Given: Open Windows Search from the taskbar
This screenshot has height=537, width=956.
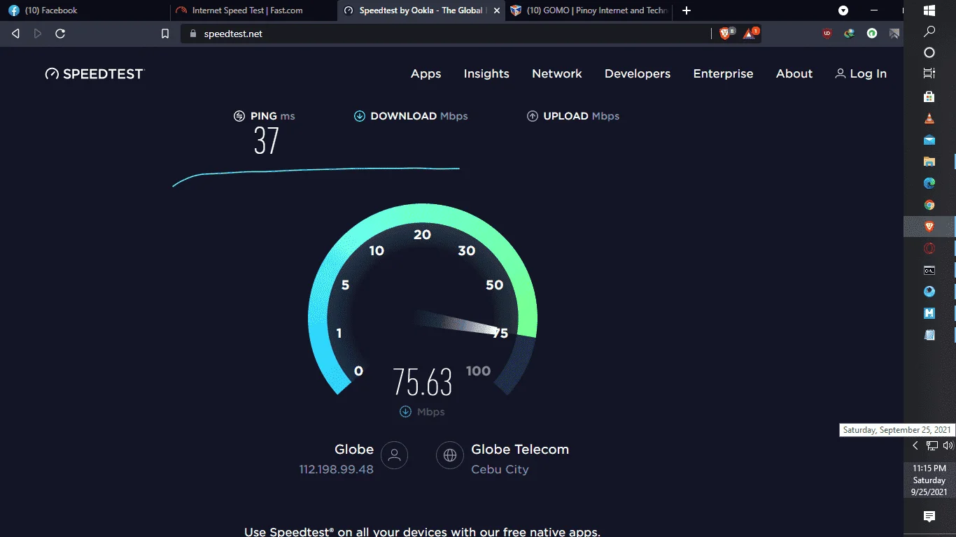Looking at the screenshot, I should [x=929, y=31].
